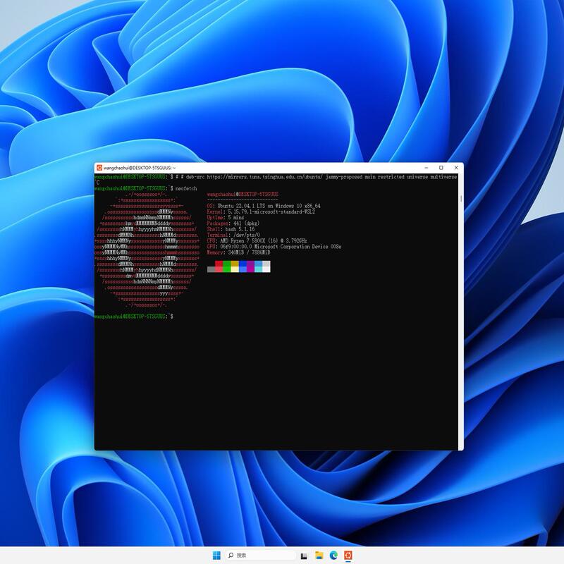Click the Ubuntu icon in the terminal title bar
Image resolution: width=564 pixels, height=564 pixels.
tap(99, 168)
